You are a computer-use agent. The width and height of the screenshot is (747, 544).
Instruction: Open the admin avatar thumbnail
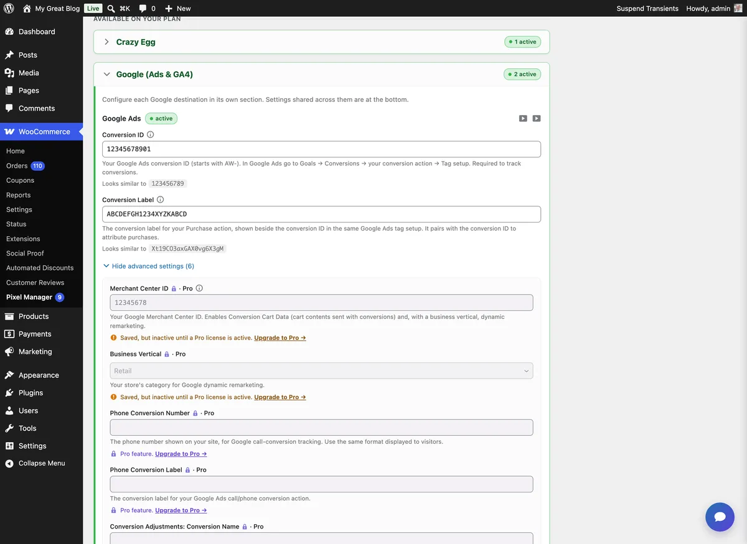[738, 8]
